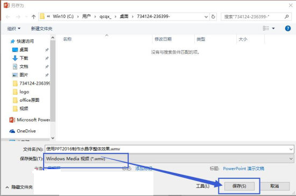Viewport: 296px width, 196px height.
Task: Select the 734124-236399 sidebar folder
Action: pyautogui.click(x=34, y=83)
